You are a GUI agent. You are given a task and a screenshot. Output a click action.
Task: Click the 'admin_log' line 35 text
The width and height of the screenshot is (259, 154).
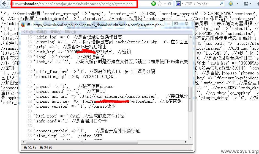tap(78, 37)
